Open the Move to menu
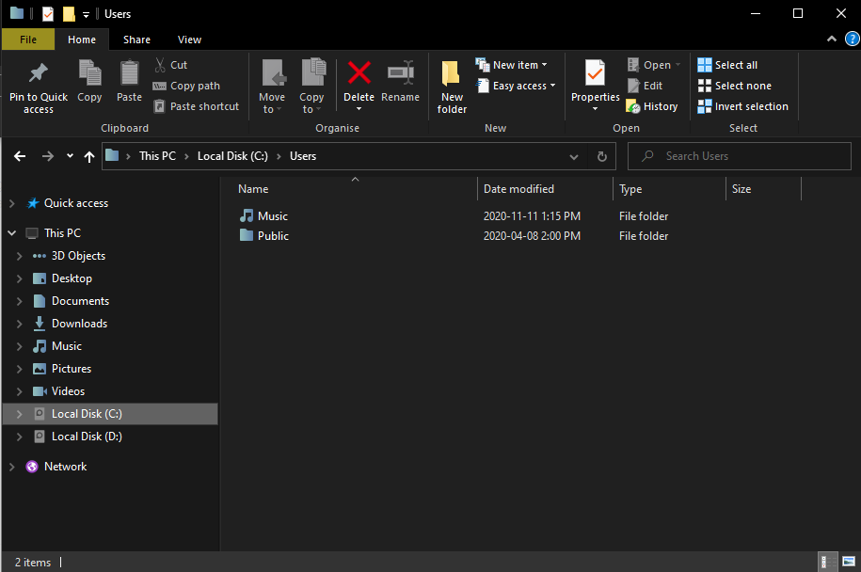861x572 pixels. [272, 87]
